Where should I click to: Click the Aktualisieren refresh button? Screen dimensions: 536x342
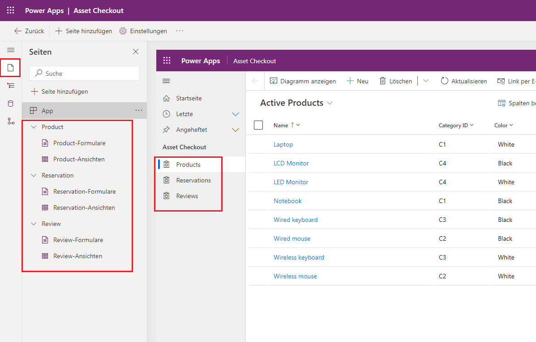point(463,81)
